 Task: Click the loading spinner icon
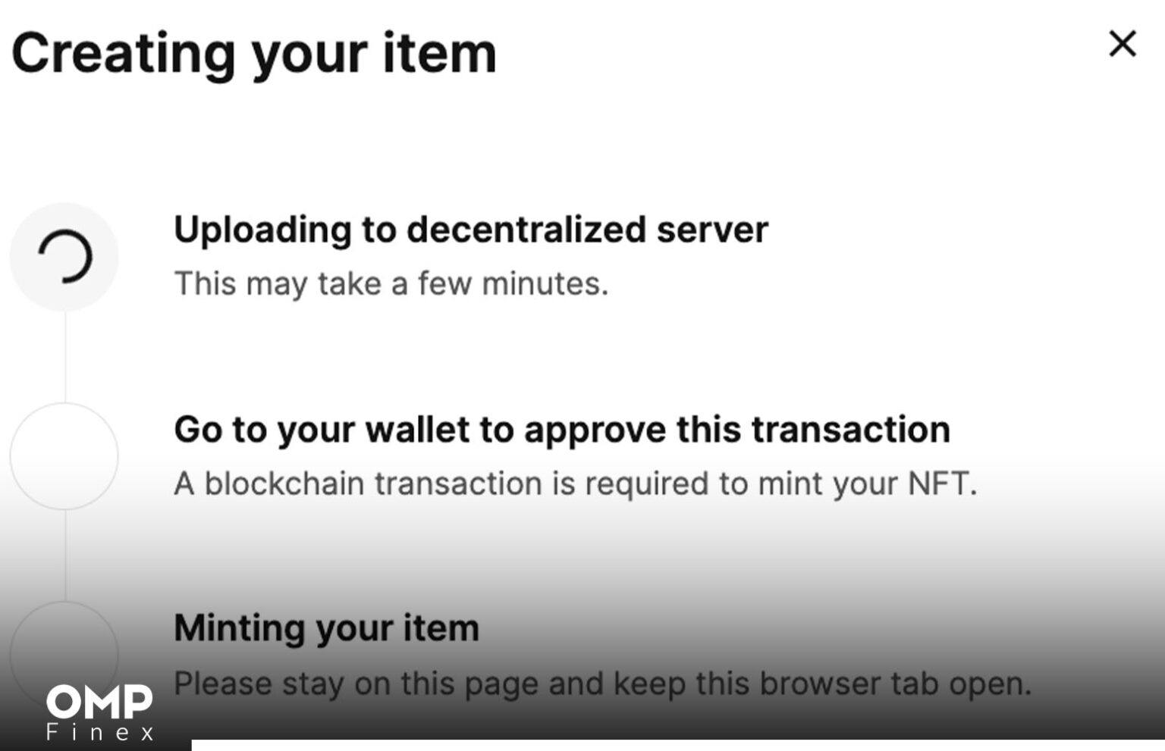[64, 257]
